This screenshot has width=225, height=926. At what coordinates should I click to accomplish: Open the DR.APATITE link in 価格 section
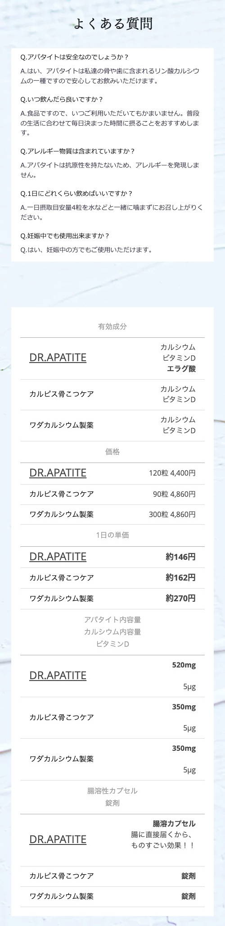coord(58,473)
